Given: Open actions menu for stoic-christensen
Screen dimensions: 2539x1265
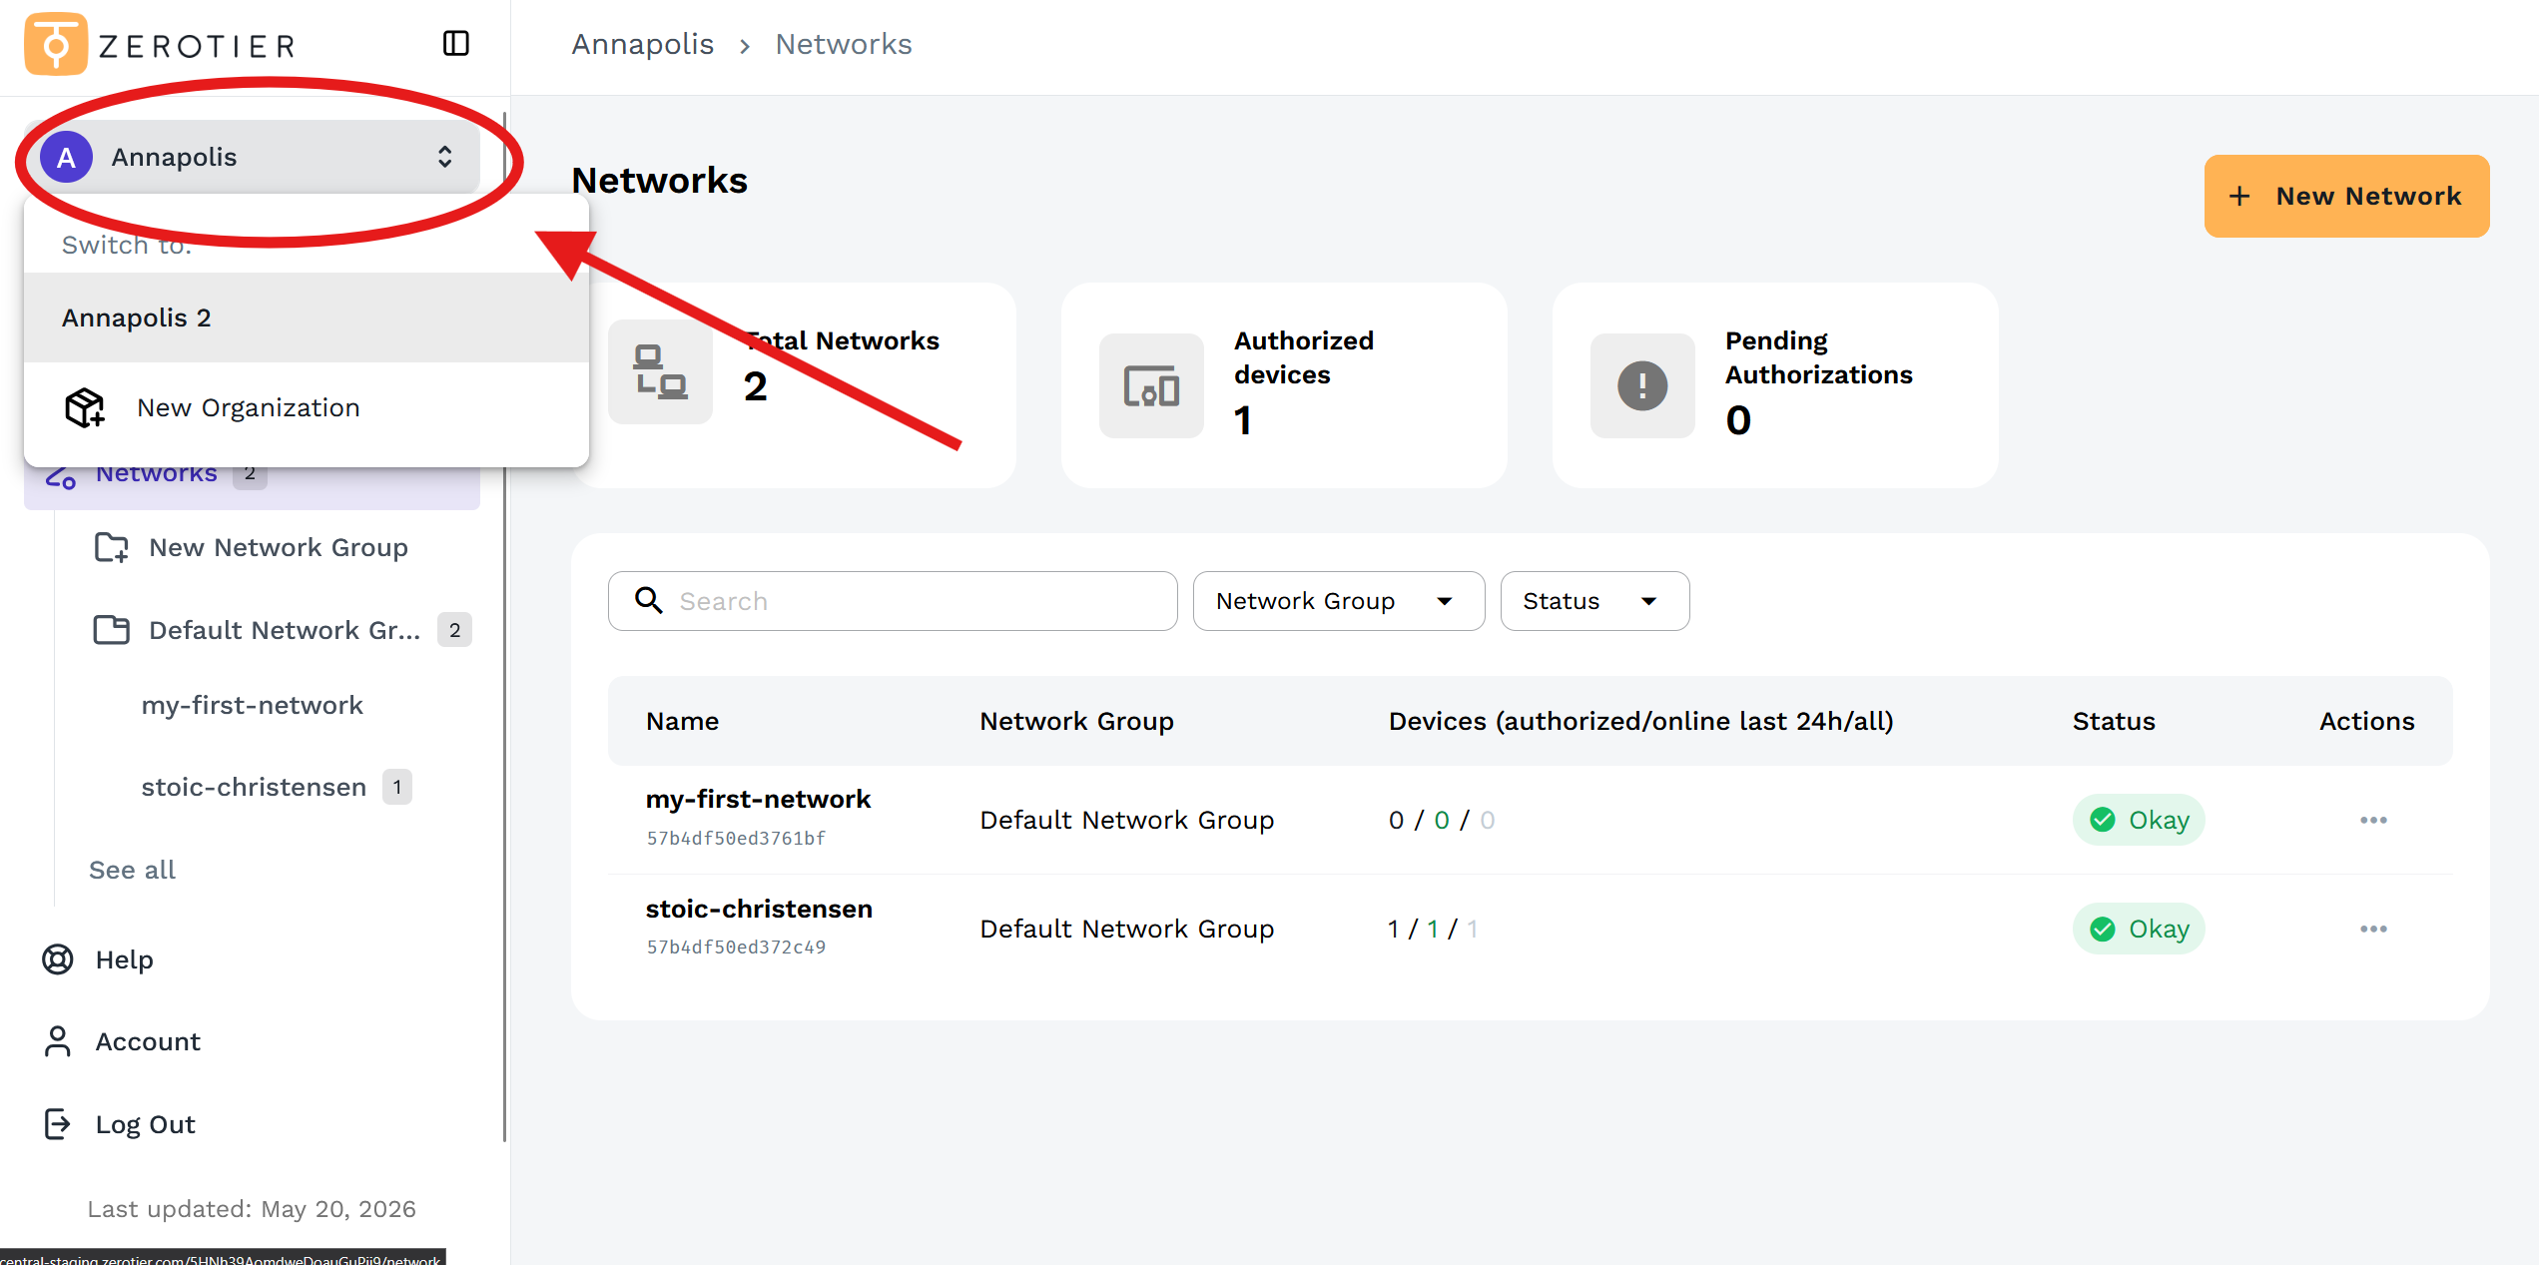Looking at the screenshot, I should click(2373, 929).
